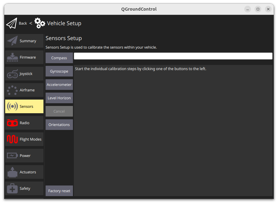
Task: Click the 'Start the individual calibration steps' message
Action: [141, 69]
